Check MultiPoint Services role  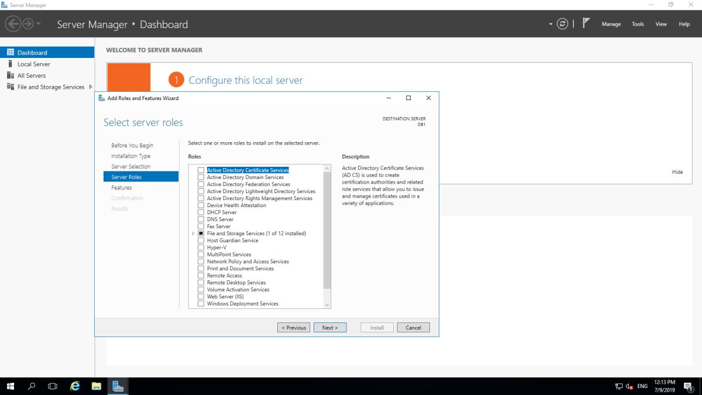[x=201, y=255]
